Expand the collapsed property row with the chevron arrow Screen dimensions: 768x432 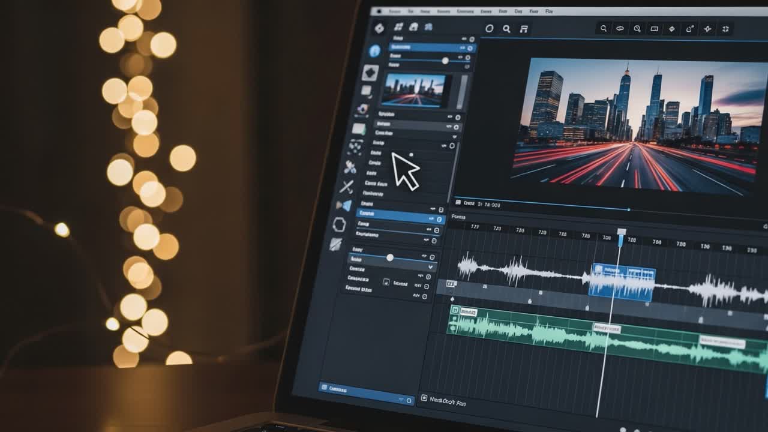pyautogui.click(x=455, y=135)
